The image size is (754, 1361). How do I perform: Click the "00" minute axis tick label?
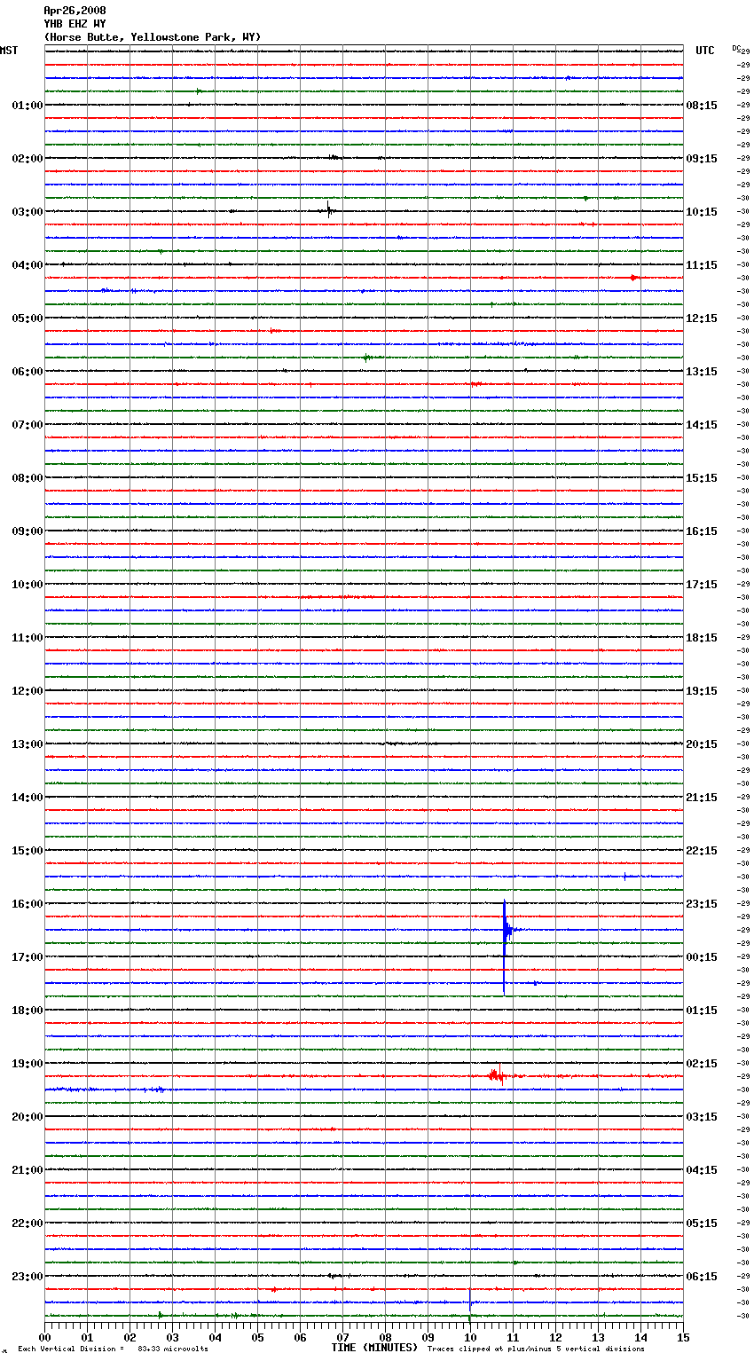click(44, 1337)
